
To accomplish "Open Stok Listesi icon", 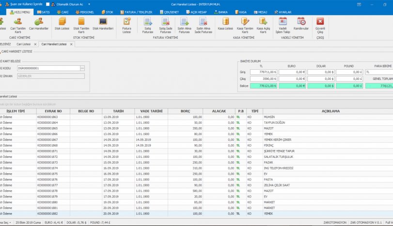I will tap(62, 24).
